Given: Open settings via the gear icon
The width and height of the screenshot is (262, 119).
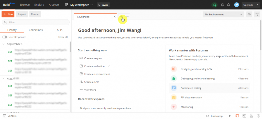Looking at the screenshot, I should (x=223, y=5).
